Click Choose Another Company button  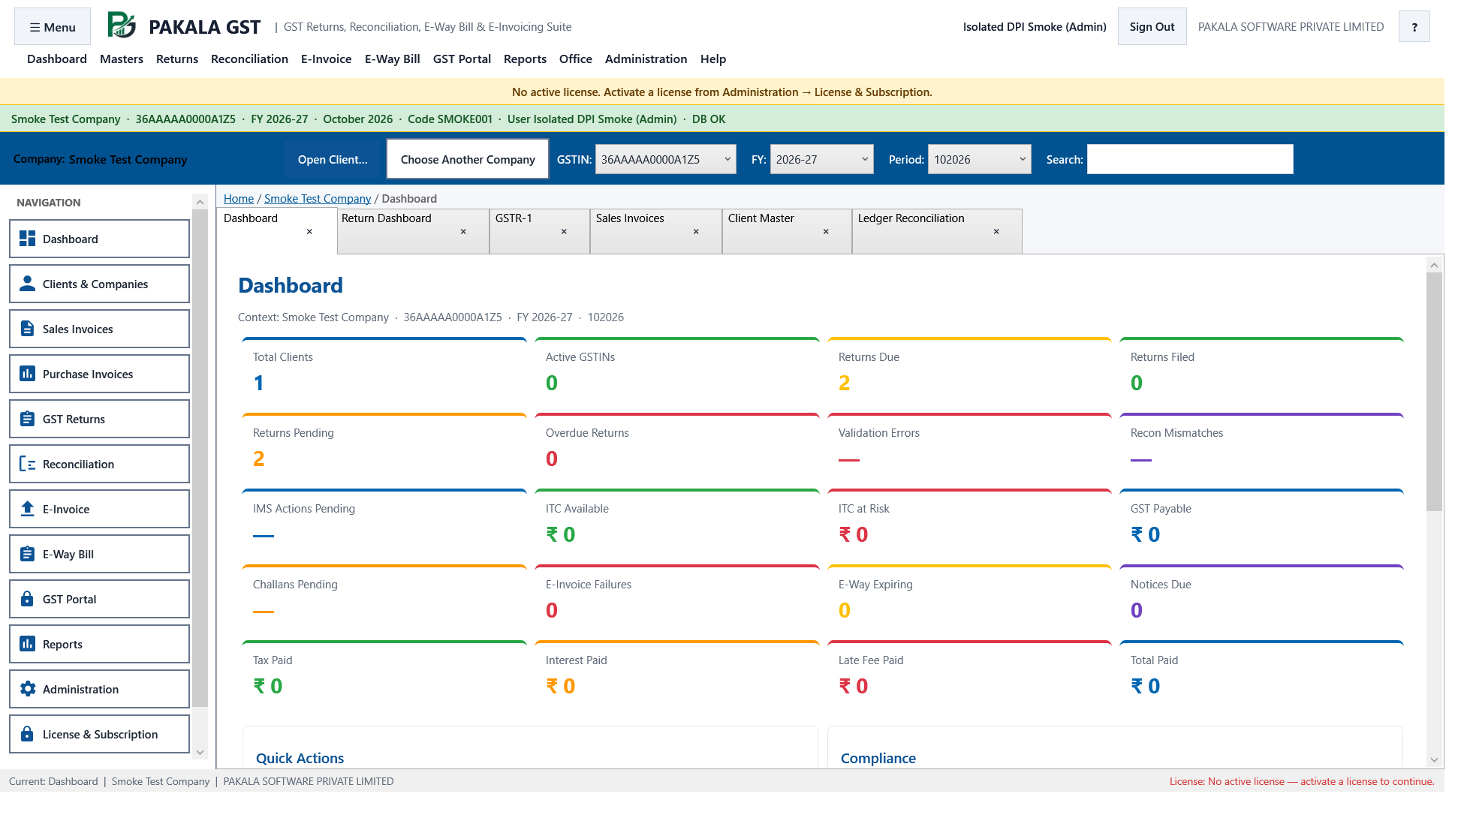(468, 159)
